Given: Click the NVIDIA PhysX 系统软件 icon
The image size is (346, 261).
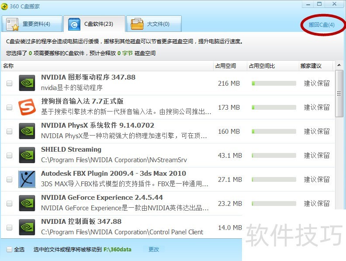Looking at the screenshot, I should coord(27,131).
